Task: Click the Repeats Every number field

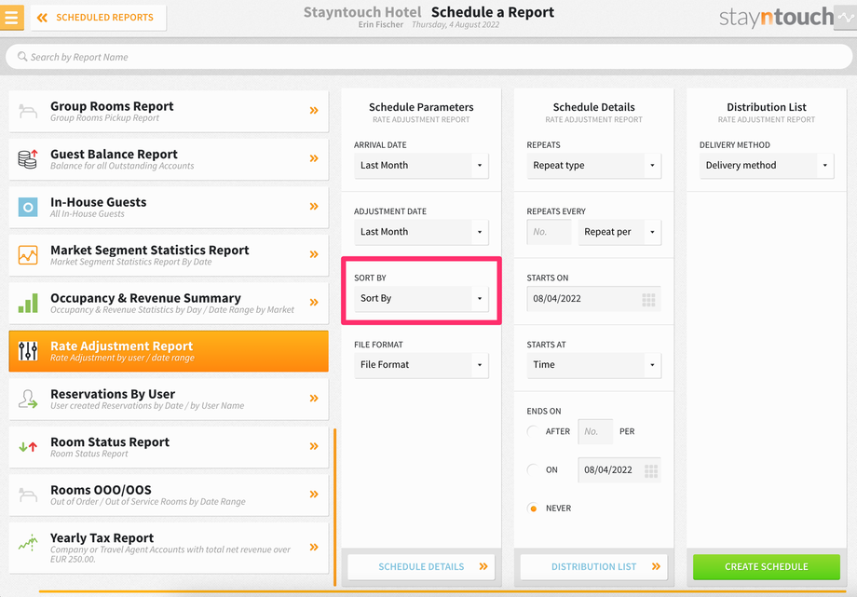Action: coord(549,232)
